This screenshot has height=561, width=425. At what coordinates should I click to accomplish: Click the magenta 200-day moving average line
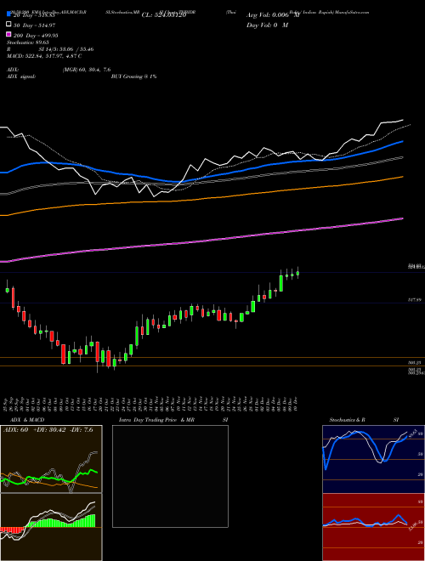[x=201, y=241]
